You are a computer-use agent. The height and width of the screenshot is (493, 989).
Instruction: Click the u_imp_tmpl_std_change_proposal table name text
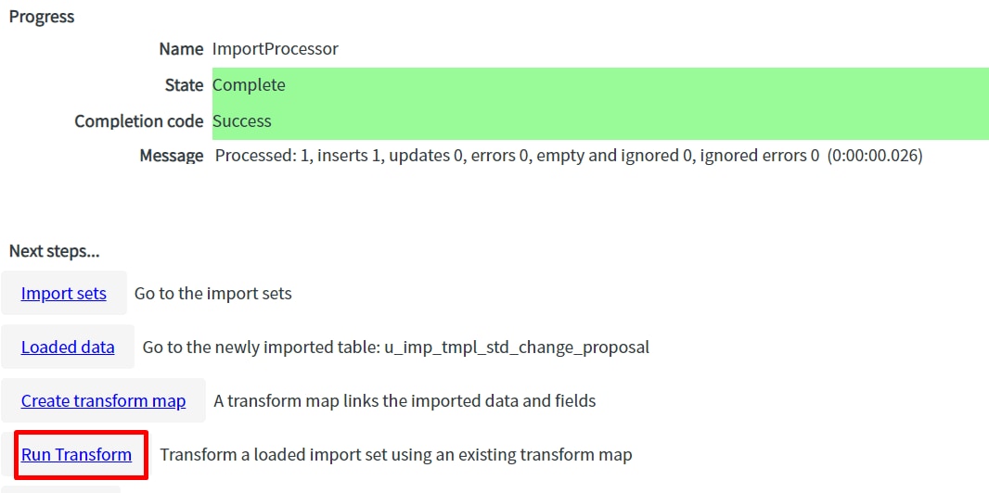pyautogui.click(x=517, y=348)
